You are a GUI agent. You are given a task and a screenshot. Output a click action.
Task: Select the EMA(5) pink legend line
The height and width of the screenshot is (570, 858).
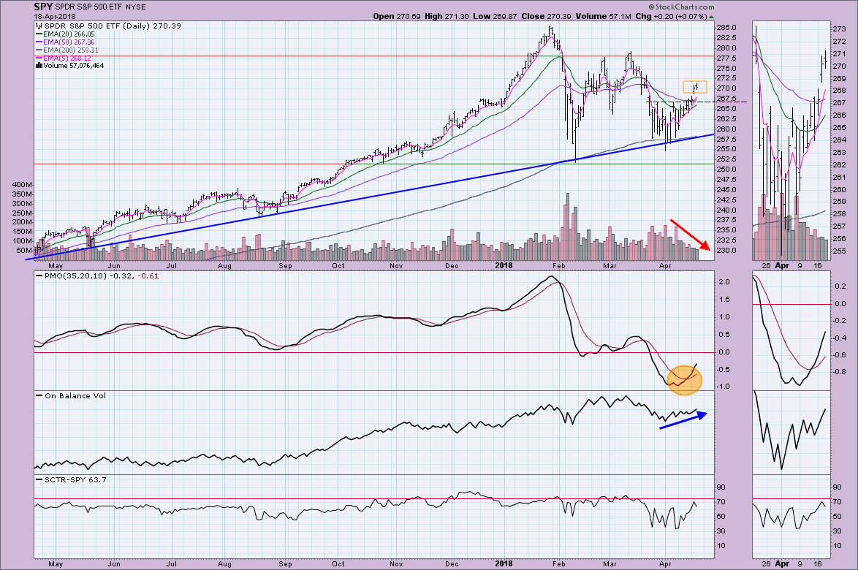click(39, 58)
